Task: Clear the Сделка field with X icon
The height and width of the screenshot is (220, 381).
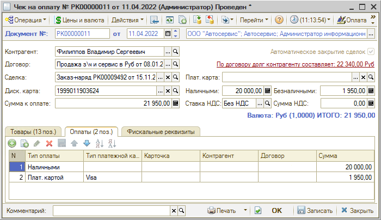Action: pyautogui.click(x=168, y=77)
